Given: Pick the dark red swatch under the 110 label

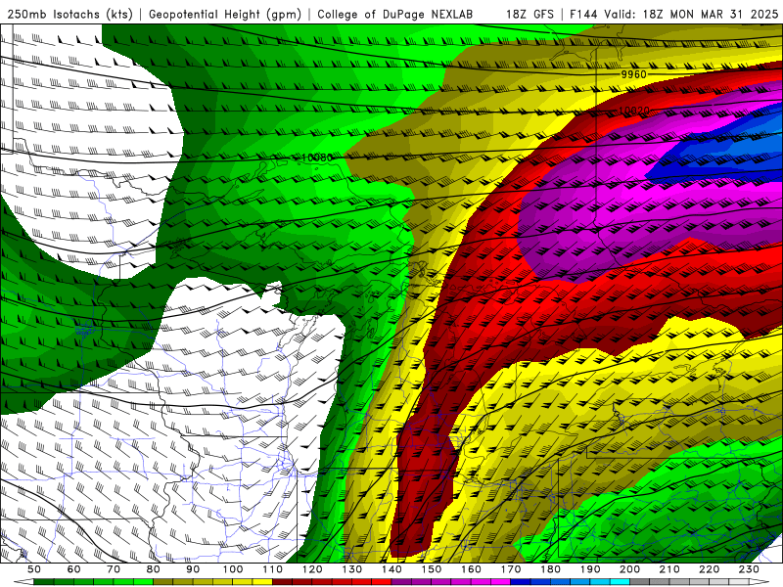Looking at the screenshot, I should click(x=282, y=582).
